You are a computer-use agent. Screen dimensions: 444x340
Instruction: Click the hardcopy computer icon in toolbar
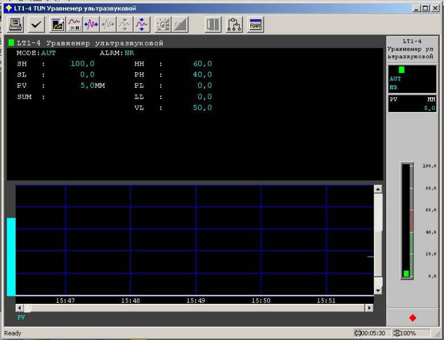coord(15,24)
